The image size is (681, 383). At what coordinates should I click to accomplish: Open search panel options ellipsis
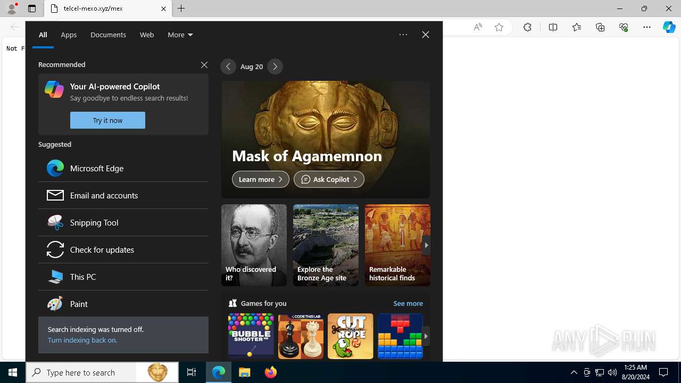tap(403, 35)
